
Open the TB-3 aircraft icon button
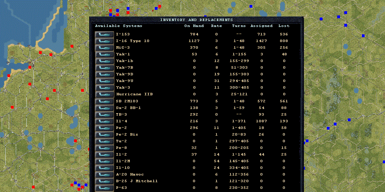pyautogui.click(x=105, y=115)
